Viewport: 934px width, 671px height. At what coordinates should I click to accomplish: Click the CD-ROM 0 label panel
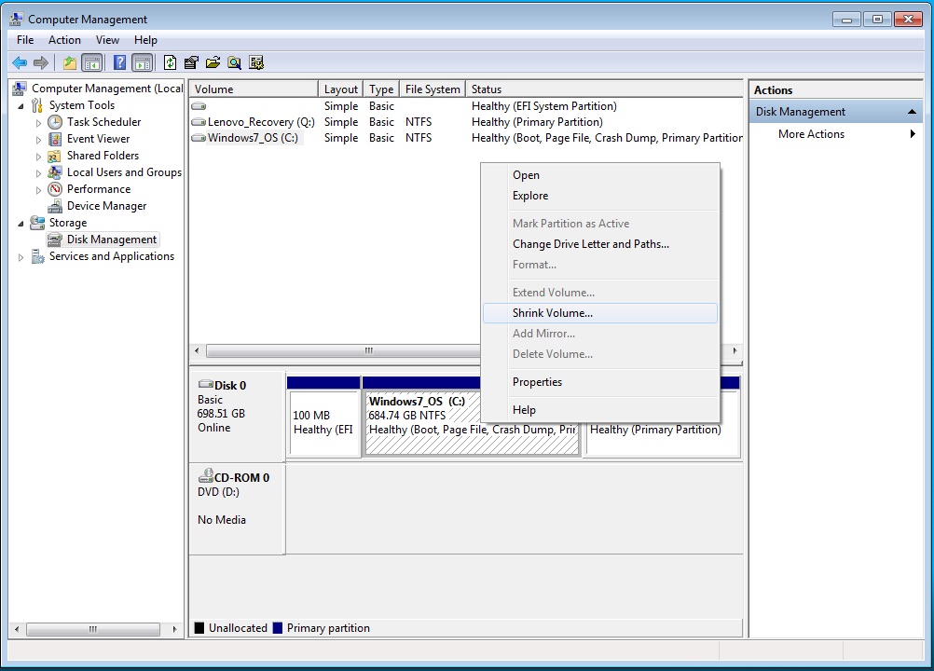click(237, 509)
